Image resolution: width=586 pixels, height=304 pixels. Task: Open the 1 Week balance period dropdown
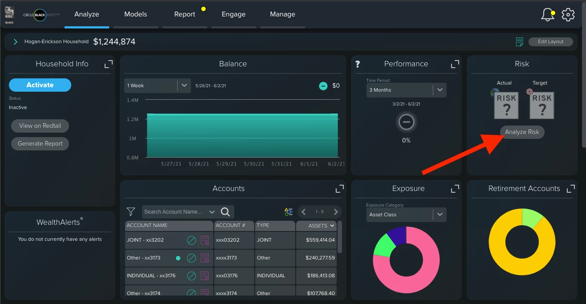[x=158, y=85]
